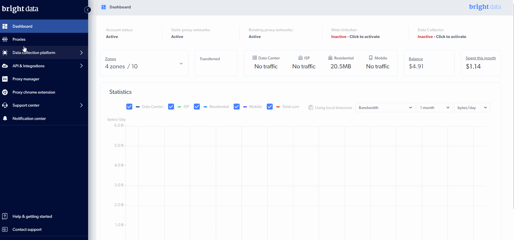
Task: Click the Proxies network icon
Action: 5,40
